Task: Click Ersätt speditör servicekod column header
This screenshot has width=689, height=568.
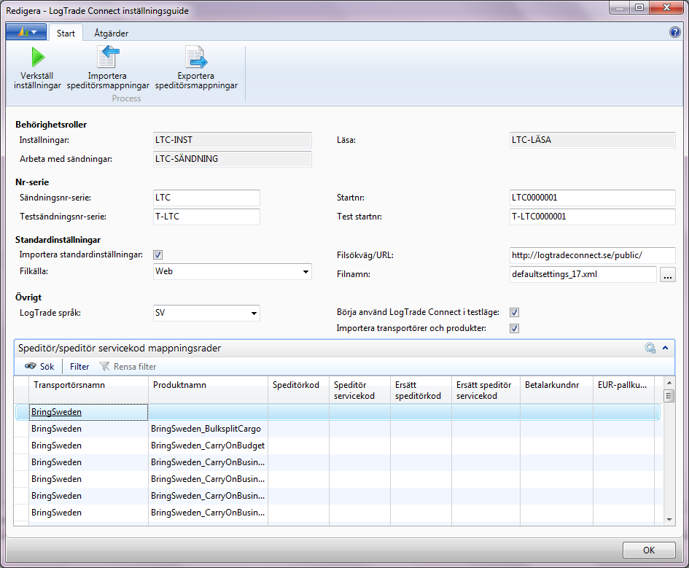Action: click(x=486, y=390)
